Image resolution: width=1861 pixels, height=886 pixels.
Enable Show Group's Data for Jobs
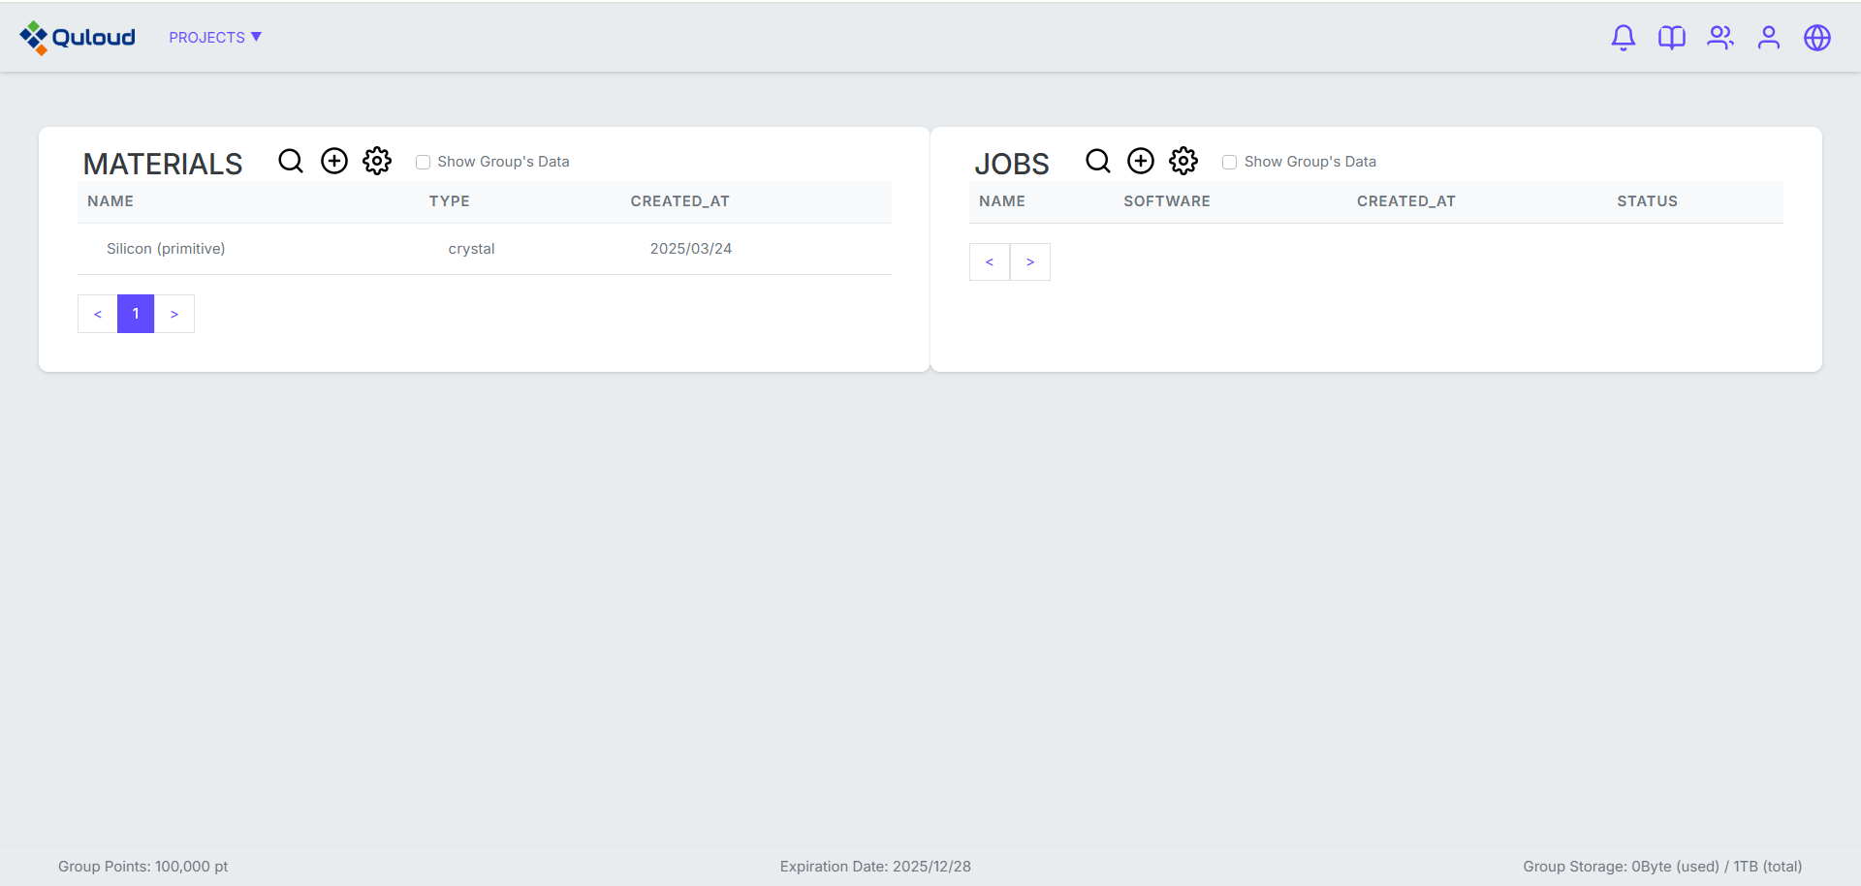(1230, 163)
